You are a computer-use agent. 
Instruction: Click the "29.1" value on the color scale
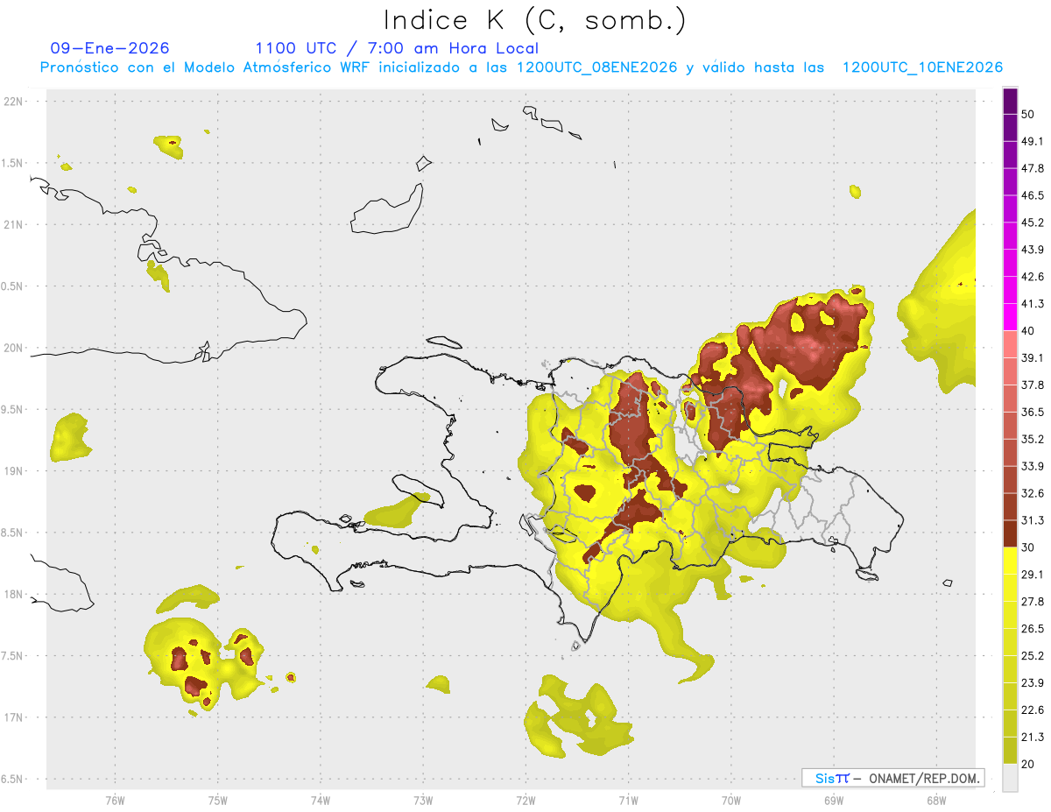click(1033, 575)
